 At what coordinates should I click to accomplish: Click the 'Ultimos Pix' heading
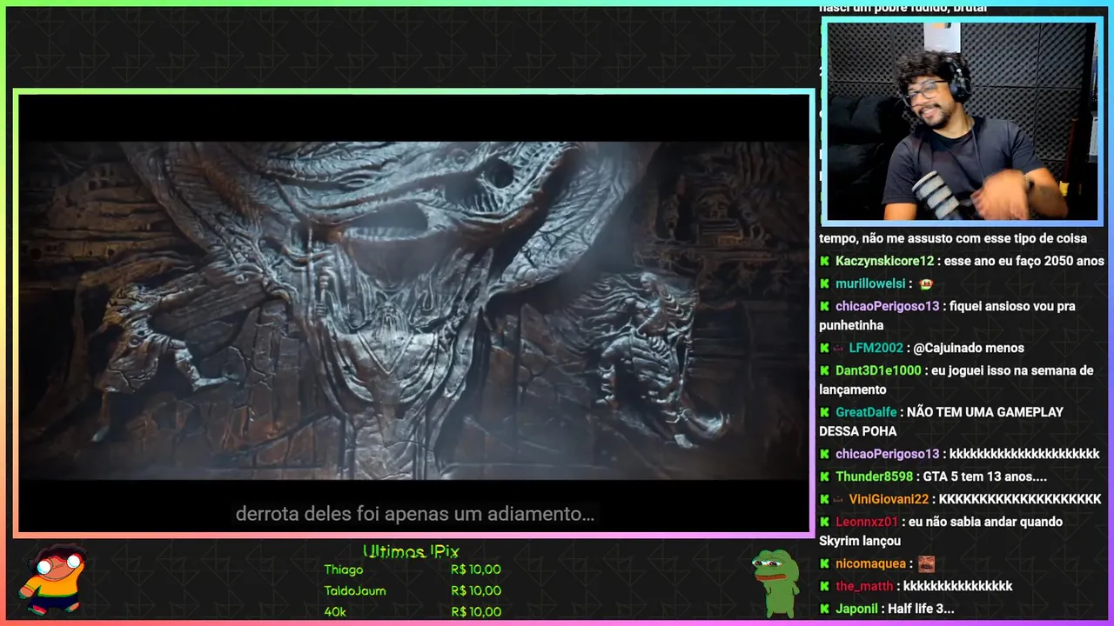tap(411, 551)
